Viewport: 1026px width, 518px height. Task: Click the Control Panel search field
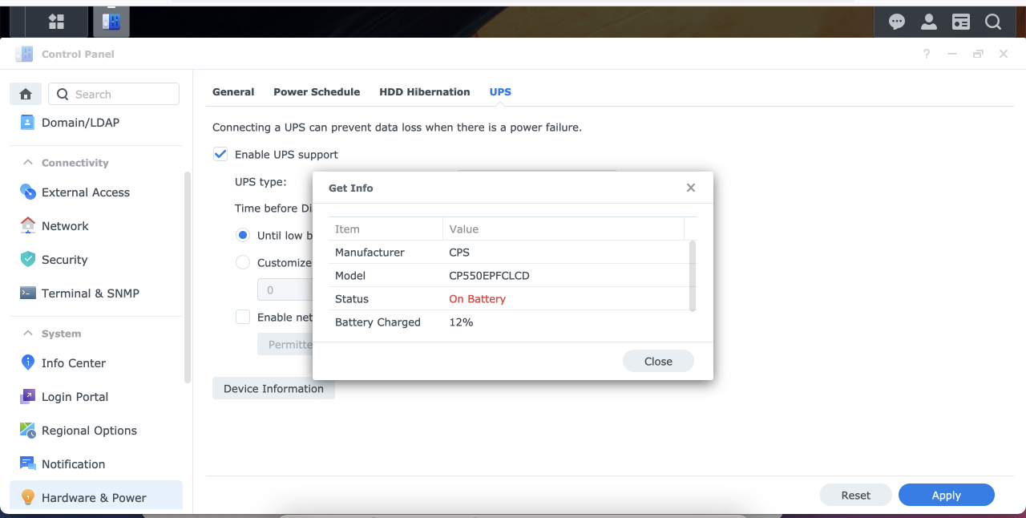114,94
